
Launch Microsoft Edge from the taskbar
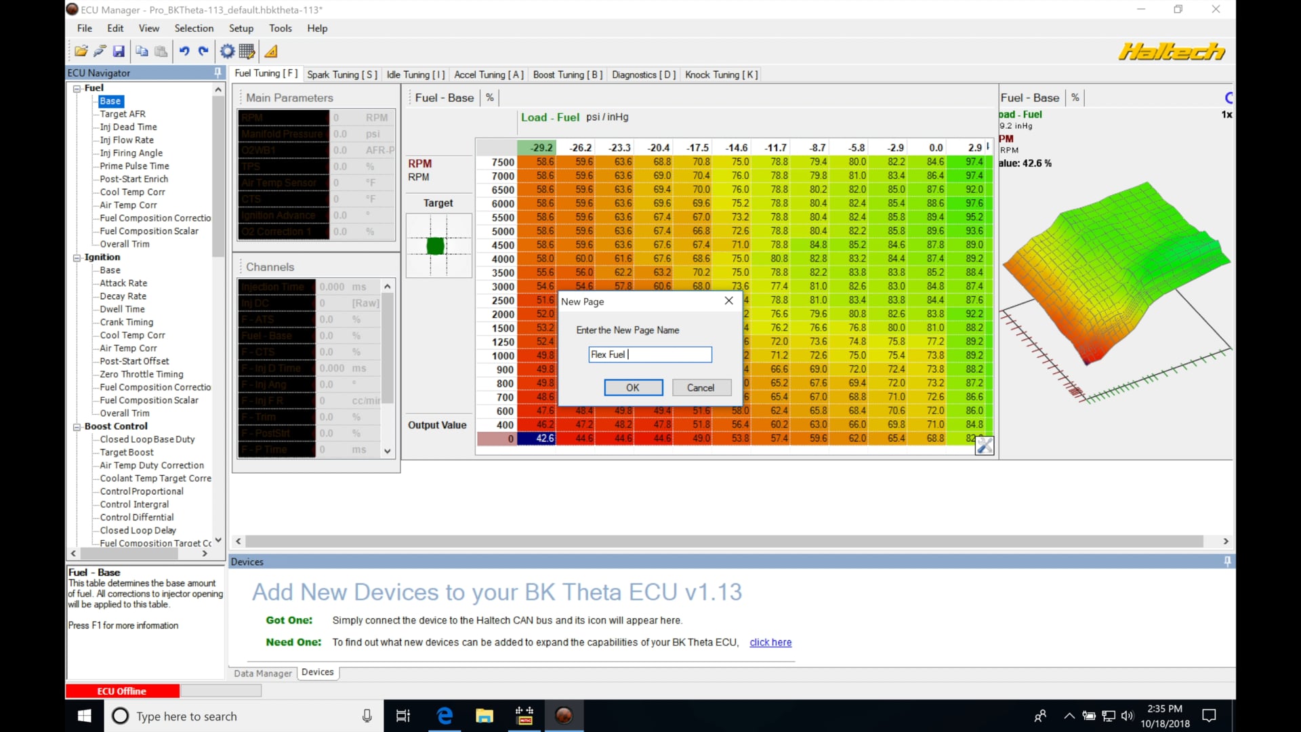click(x=444, y=716)
